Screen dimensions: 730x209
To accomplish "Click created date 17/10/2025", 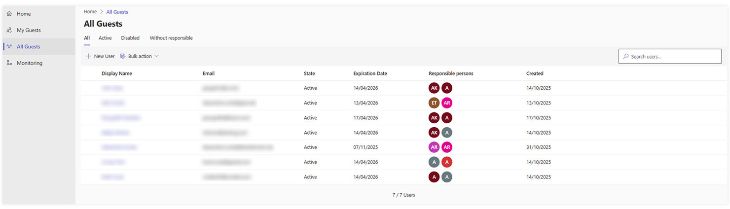I will pyautogui.click(x=539, y=118).
